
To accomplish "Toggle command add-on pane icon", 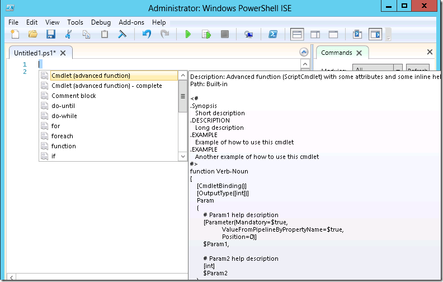I will tap(375, 35).
